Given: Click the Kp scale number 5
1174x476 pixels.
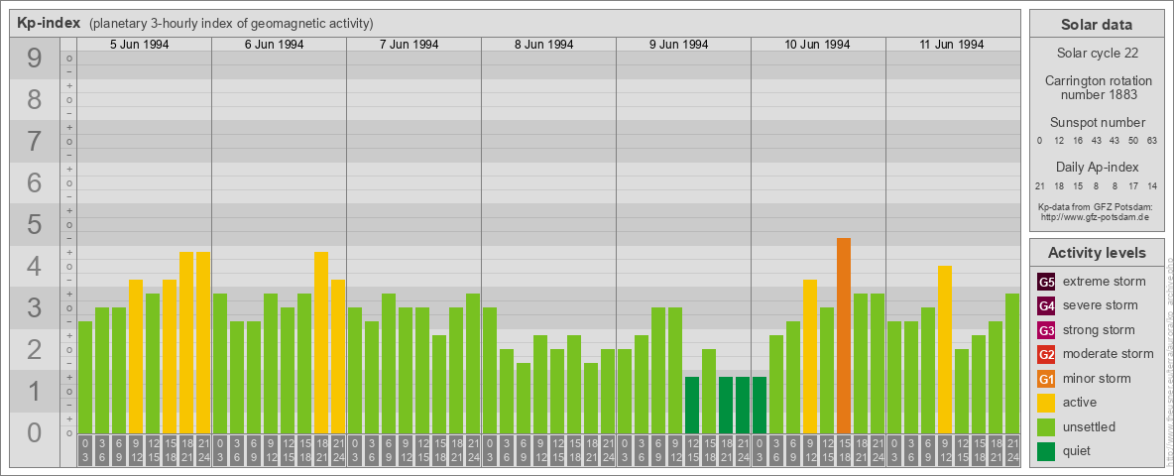Looking at the screenshot, I should (34, 224).
